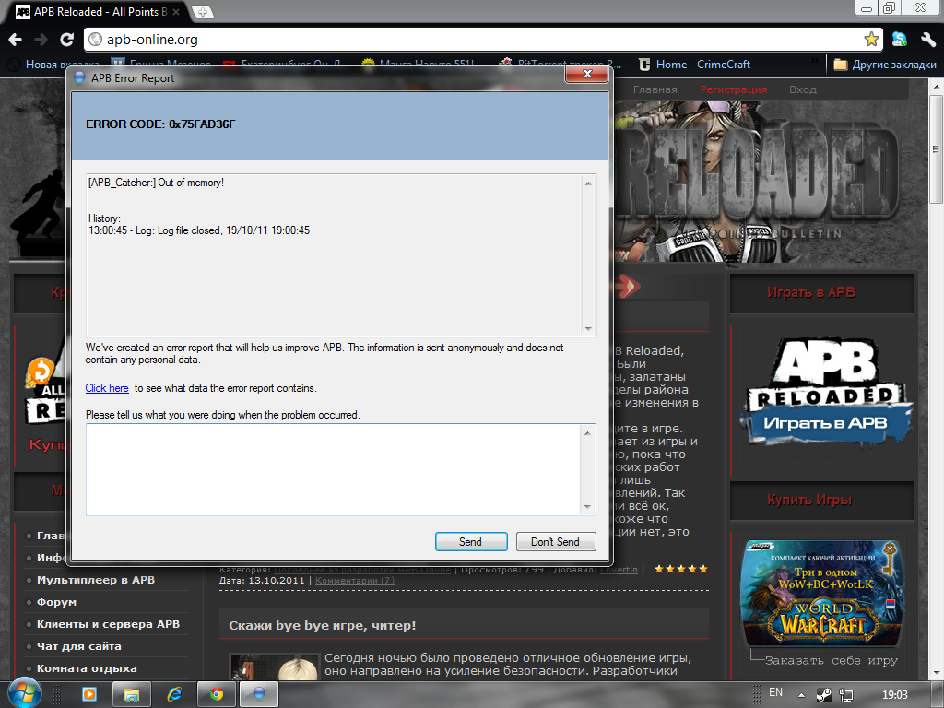
Task: Expand the hidden bookmarks chevron
Action: (815, 61)
